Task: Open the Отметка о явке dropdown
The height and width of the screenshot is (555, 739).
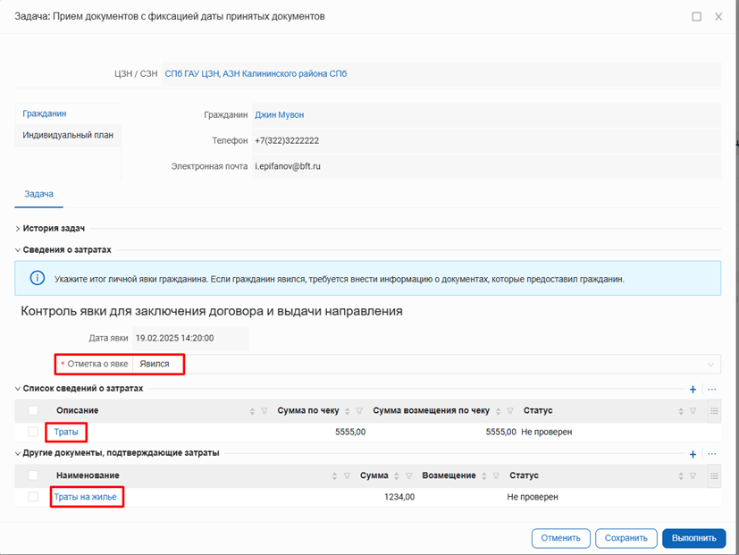Action: click(711, 365)
